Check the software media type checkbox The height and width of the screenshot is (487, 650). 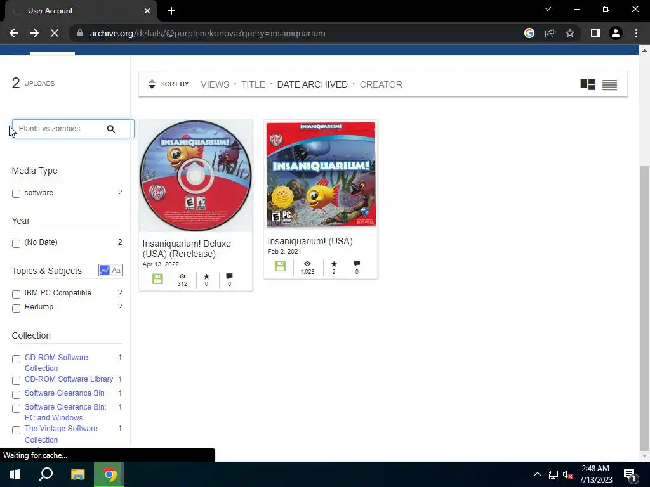point(16,193)
